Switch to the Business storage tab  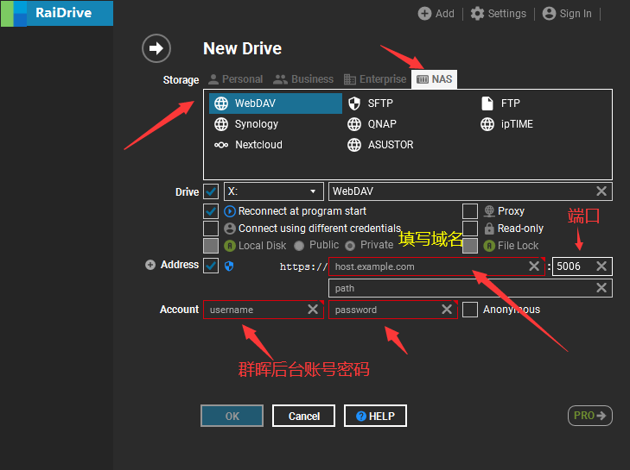tap(303, 79)
